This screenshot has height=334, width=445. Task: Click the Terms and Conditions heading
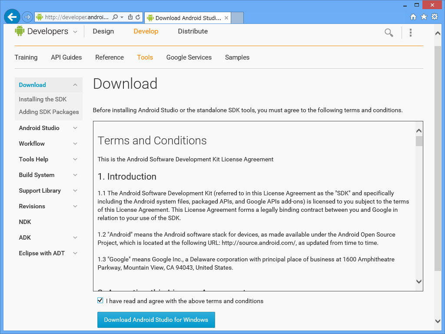pyautogui.click(x=152, y=140)
